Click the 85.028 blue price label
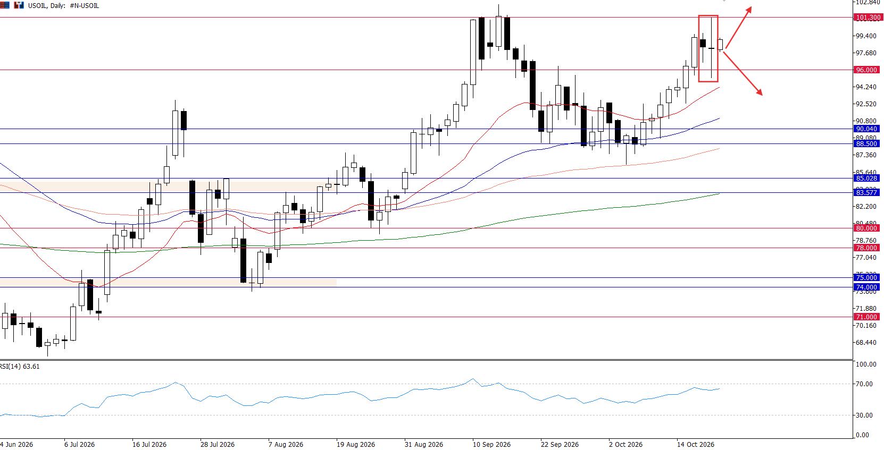The image size is (884, 450). pos(868,178)
